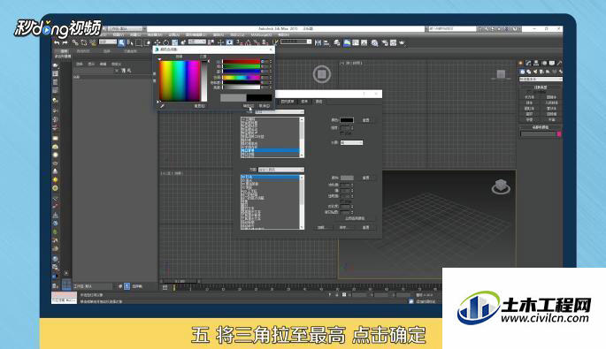
Task: Select the Select and Link tool
Action: 75,42
